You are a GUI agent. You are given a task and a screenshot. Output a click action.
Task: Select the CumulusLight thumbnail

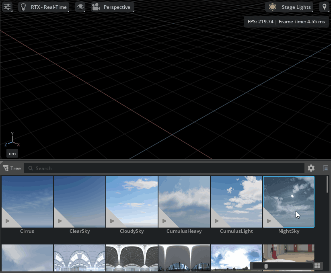(x=236, y=202)
